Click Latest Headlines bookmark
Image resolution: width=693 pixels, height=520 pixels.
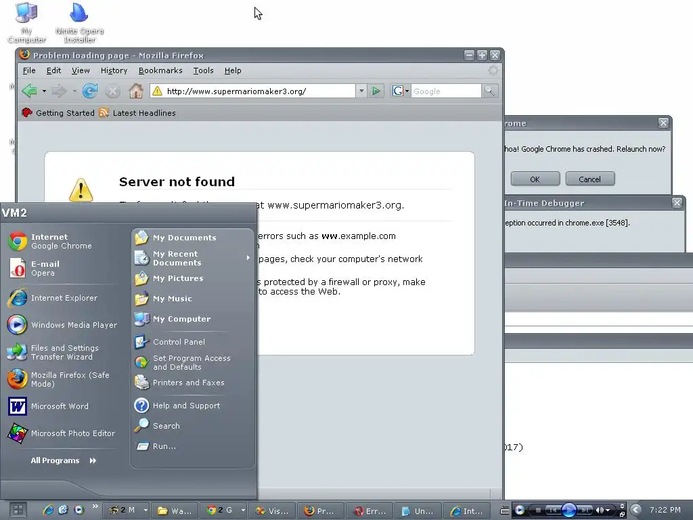(x=137, y=113)
